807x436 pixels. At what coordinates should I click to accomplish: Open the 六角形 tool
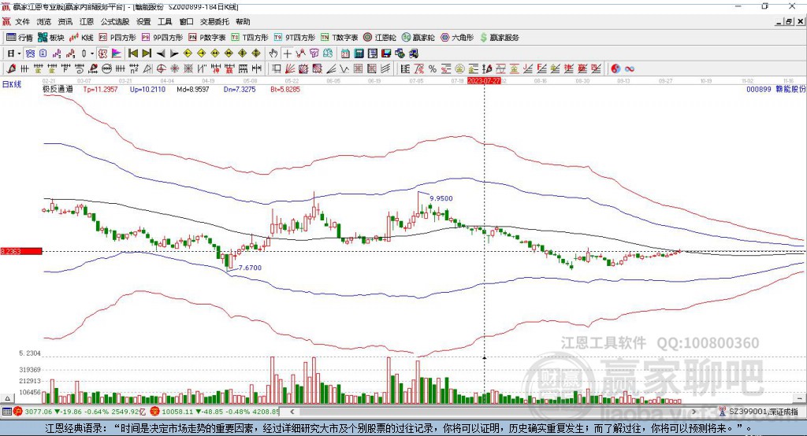457,38
